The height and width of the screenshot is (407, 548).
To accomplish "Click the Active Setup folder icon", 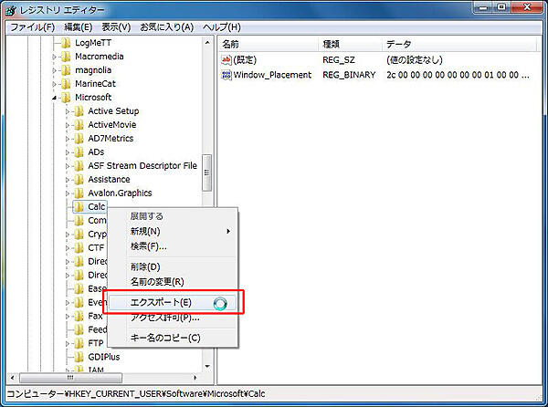I will 79,111.
